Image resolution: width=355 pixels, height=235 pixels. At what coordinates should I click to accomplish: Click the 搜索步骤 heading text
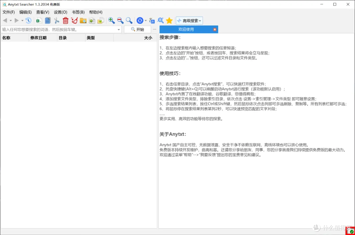tap(170, 37)
